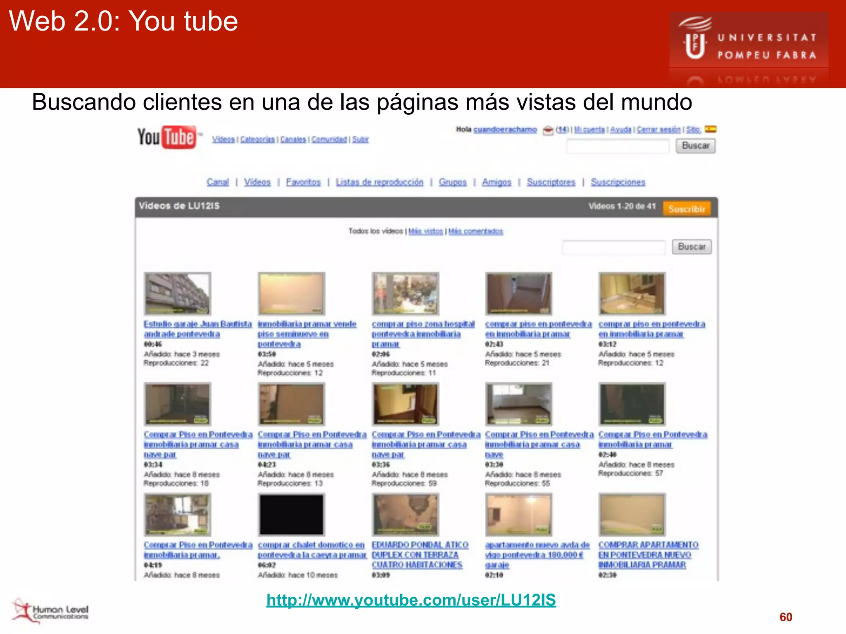Viewport: 846px width, 634px height.
Task: Open the Categorías link
Action: (x=257, y=140)
